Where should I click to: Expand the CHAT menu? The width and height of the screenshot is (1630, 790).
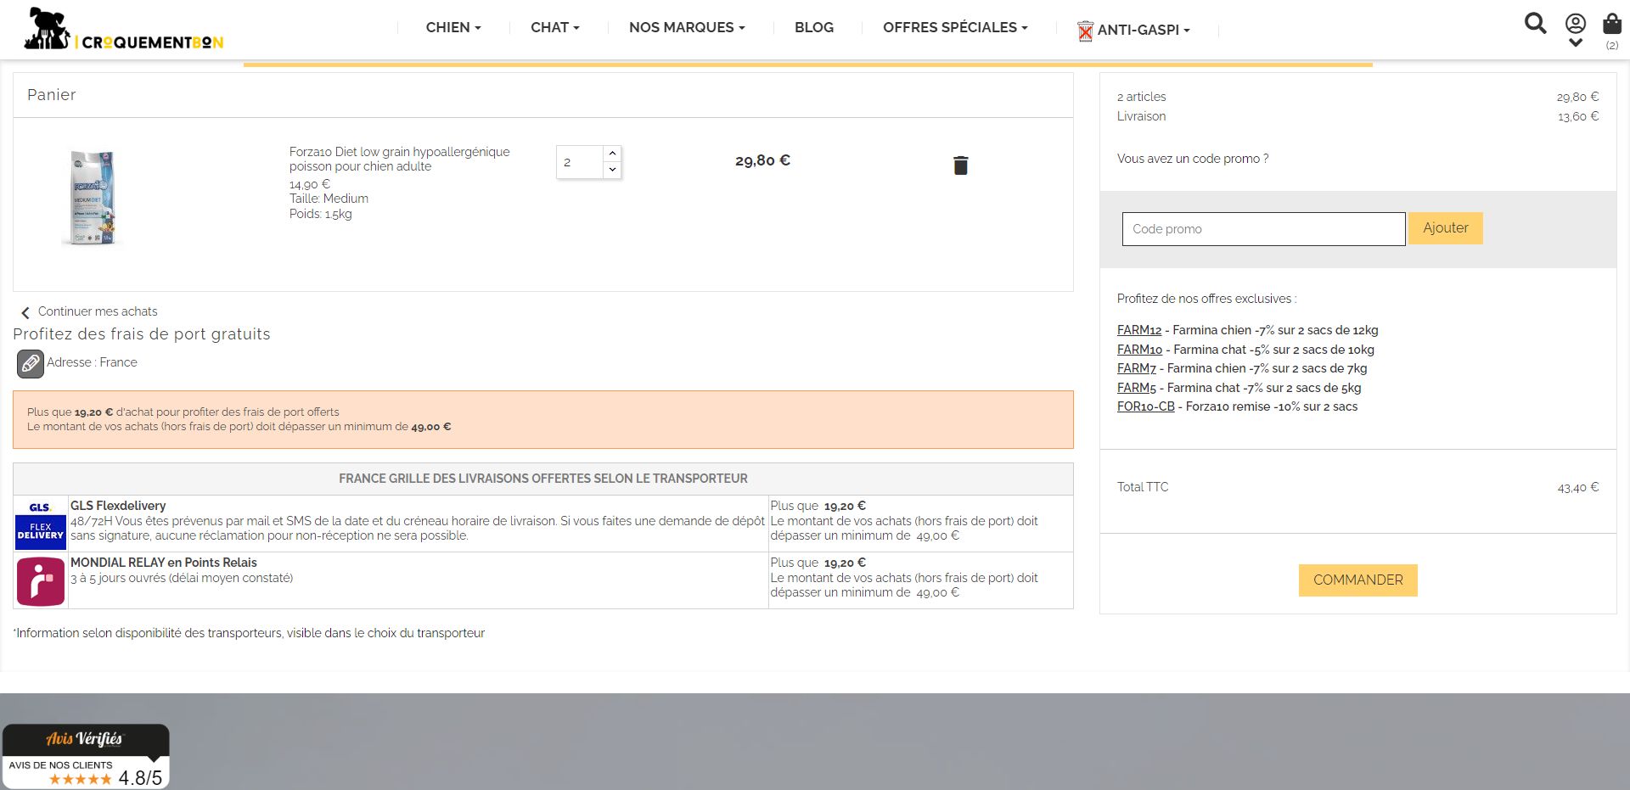click(555, 27)
